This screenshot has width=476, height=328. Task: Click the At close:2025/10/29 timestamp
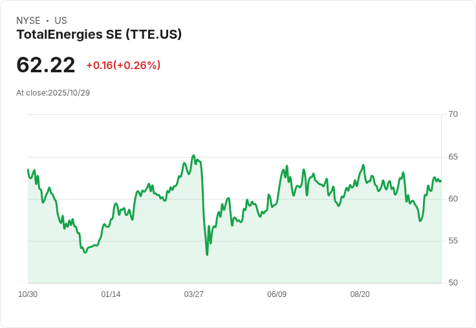[x=53, y=93]
